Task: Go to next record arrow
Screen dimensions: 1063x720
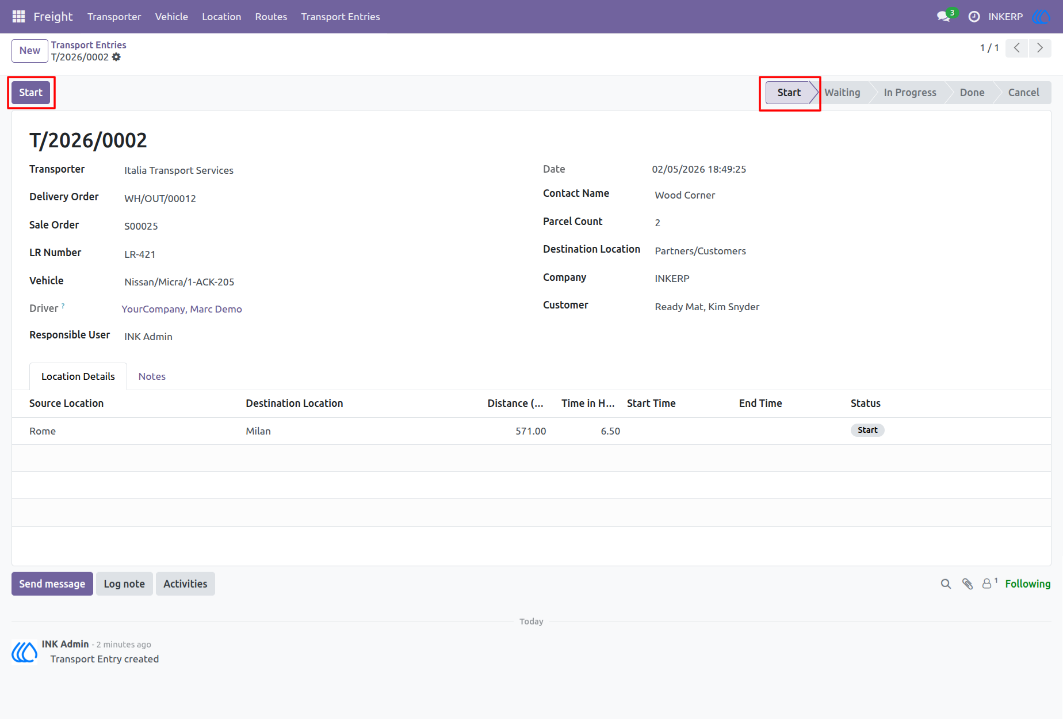Action: point(1040,48)
